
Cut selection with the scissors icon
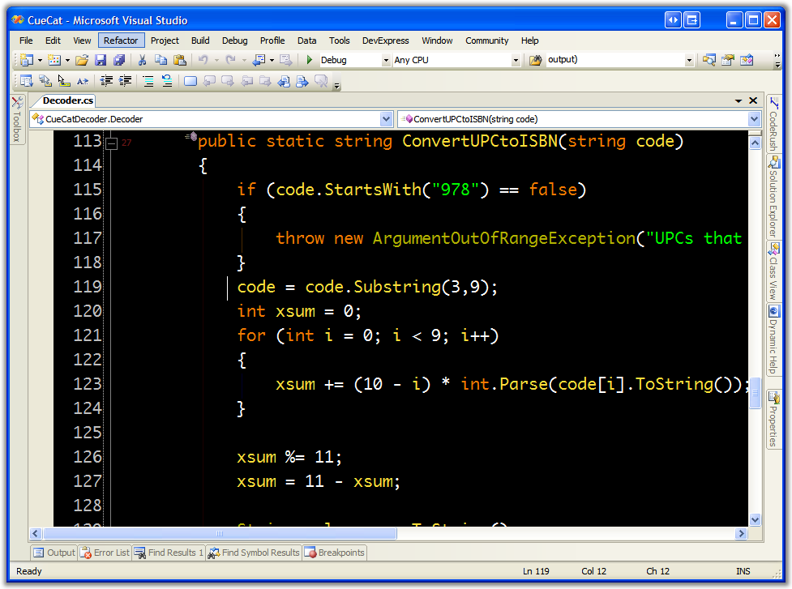pos(143,60)
